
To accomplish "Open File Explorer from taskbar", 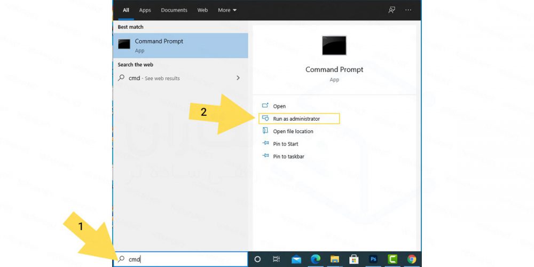I will coord(335,260).
